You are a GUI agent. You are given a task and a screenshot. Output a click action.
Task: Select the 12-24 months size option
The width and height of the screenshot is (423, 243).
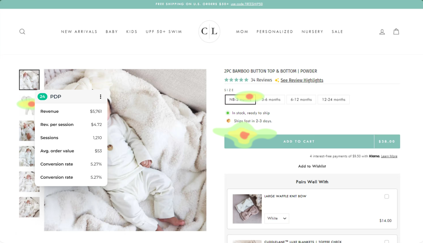pos(333,100)
